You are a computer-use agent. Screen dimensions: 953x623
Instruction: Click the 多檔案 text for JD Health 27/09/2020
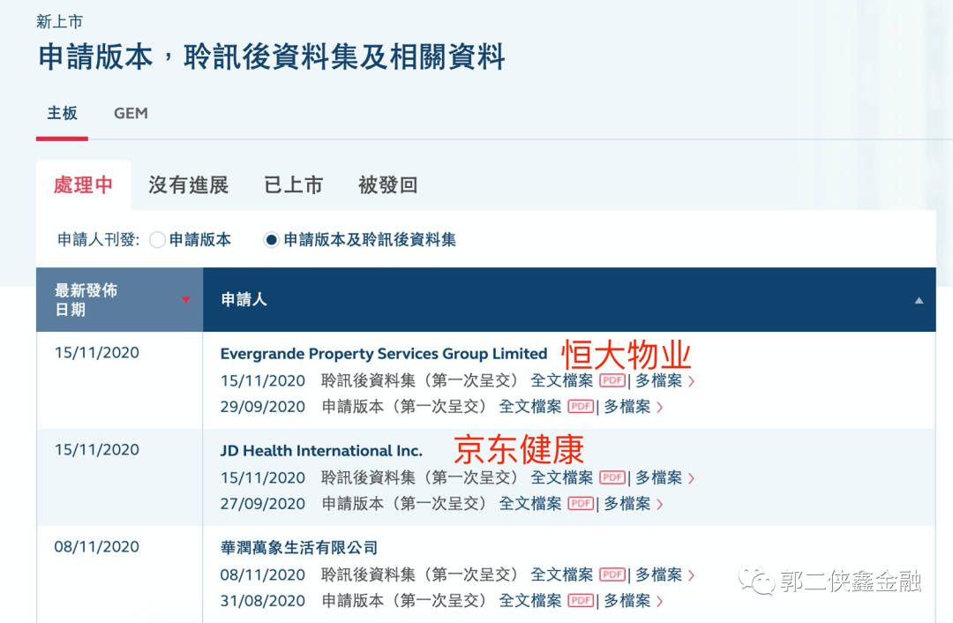(627, 504)
